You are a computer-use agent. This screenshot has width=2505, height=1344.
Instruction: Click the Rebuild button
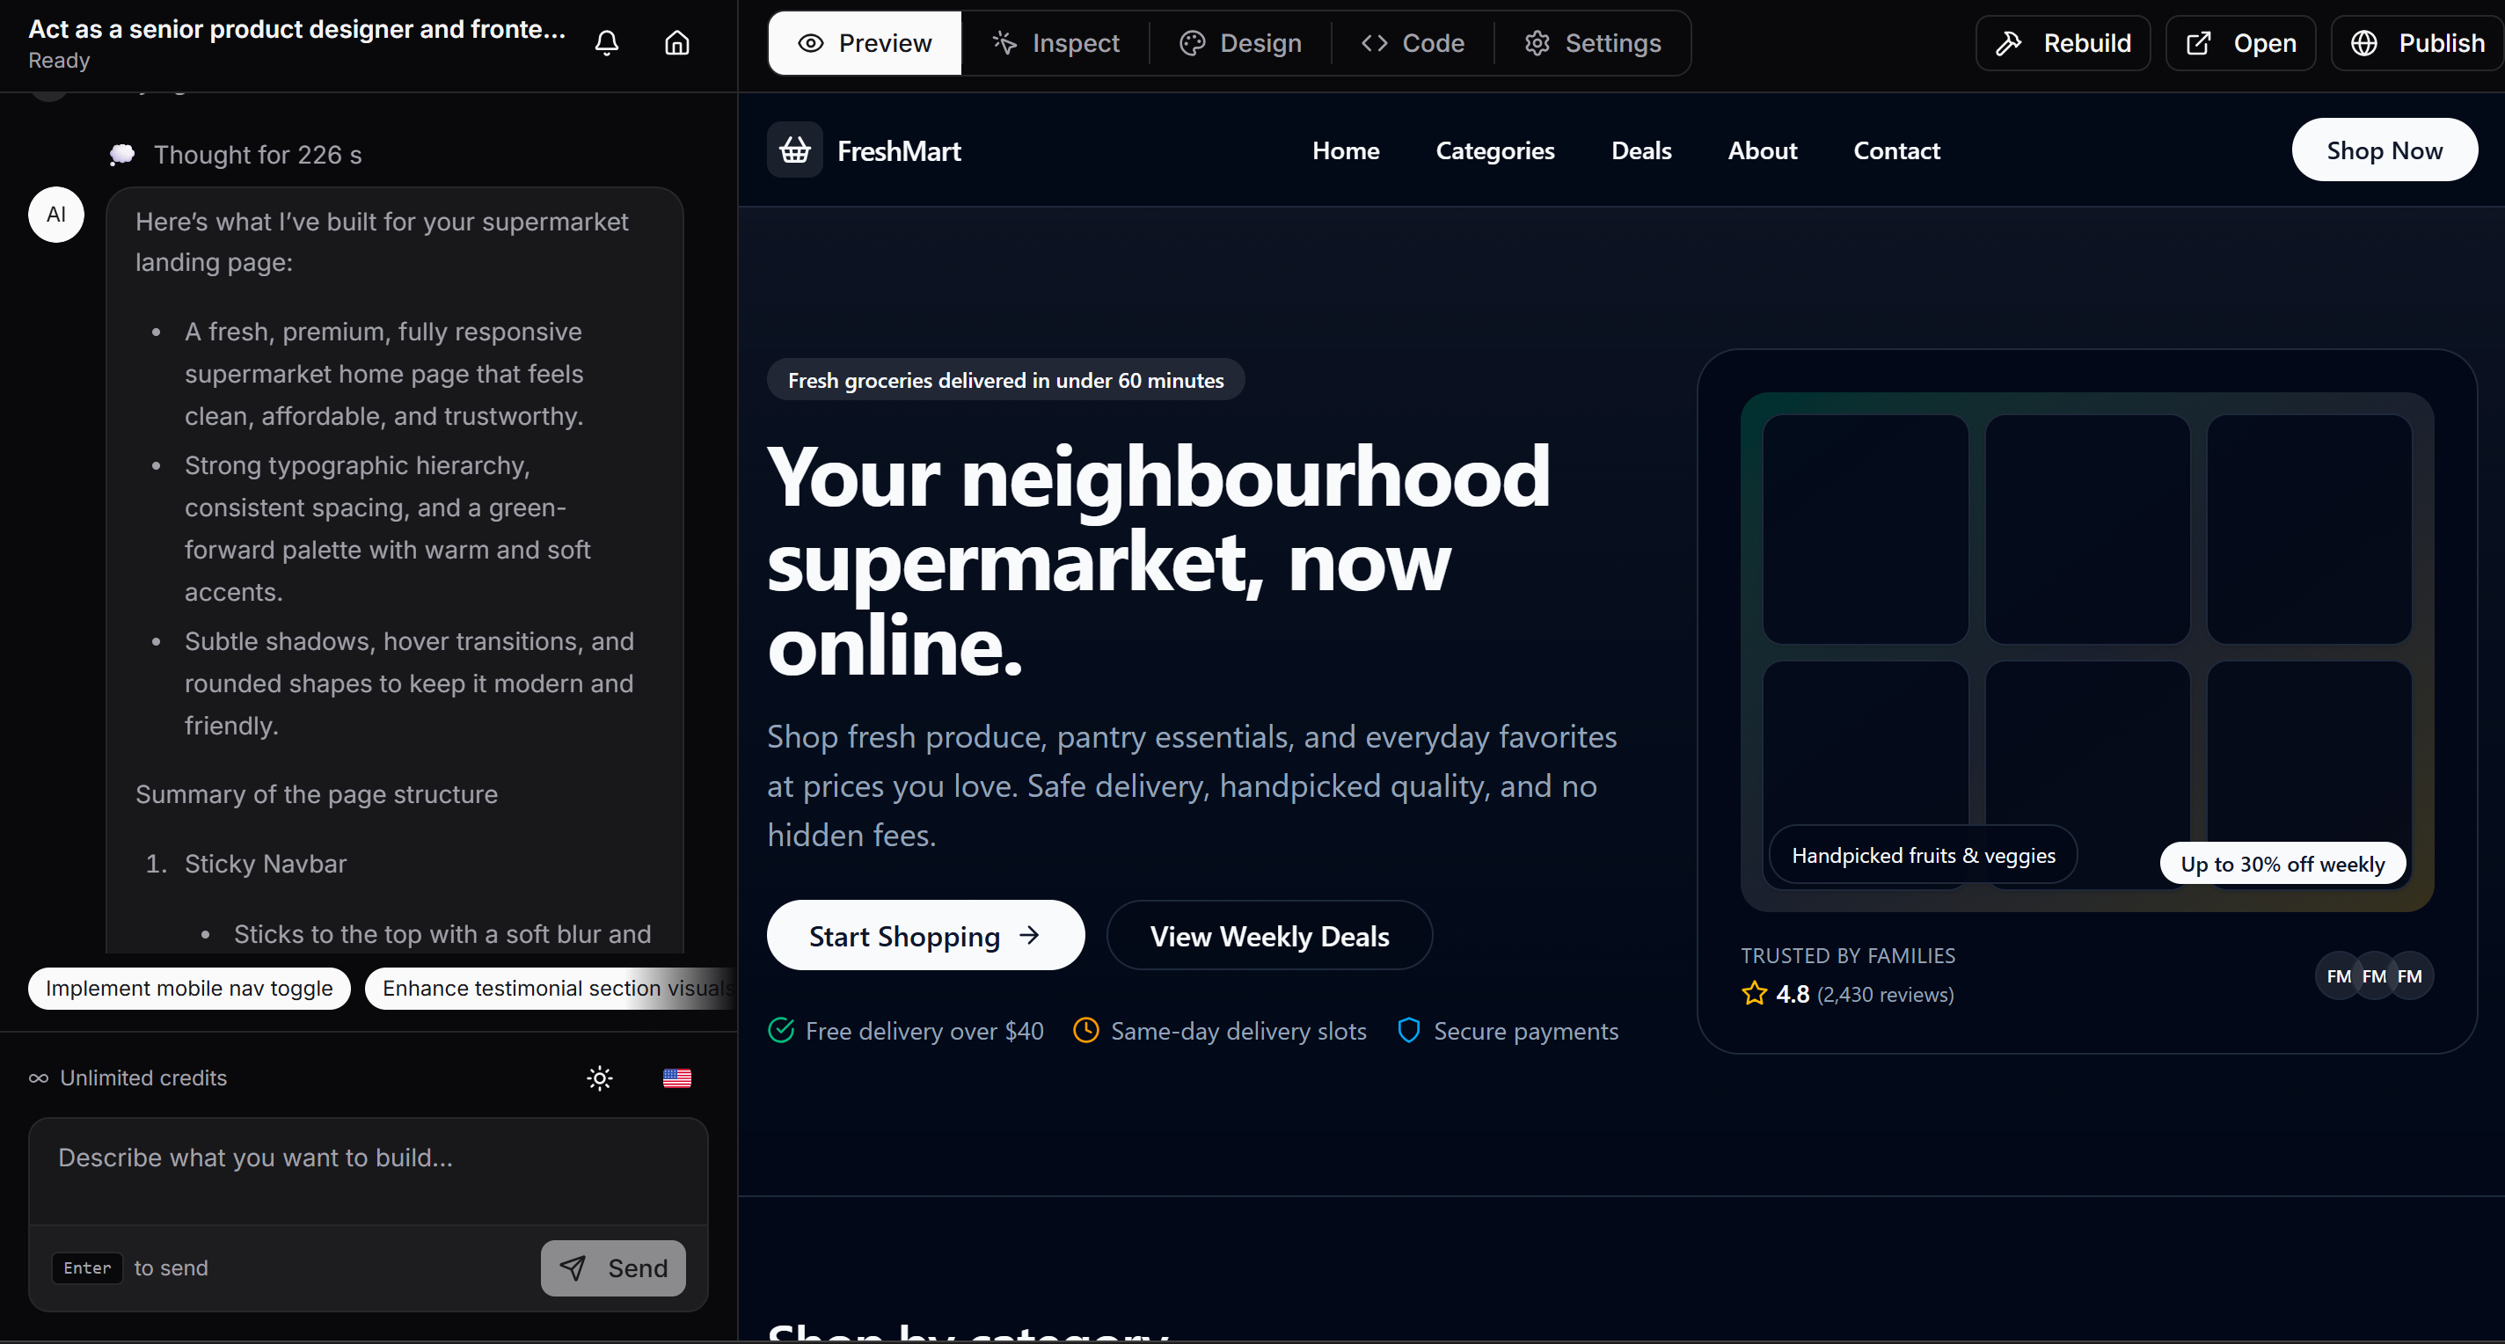click(x=2063, y=43)
